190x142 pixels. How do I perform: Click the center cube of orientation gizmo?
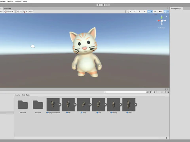tap(161, 21)
